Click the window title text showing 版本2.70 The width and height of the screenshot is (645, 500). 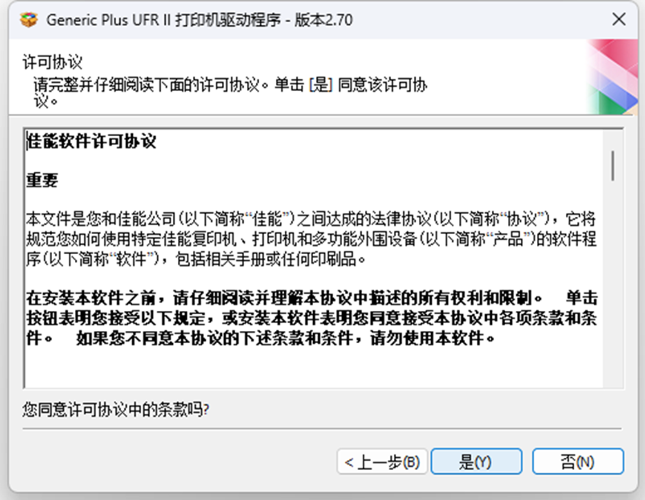coord(323,20)
